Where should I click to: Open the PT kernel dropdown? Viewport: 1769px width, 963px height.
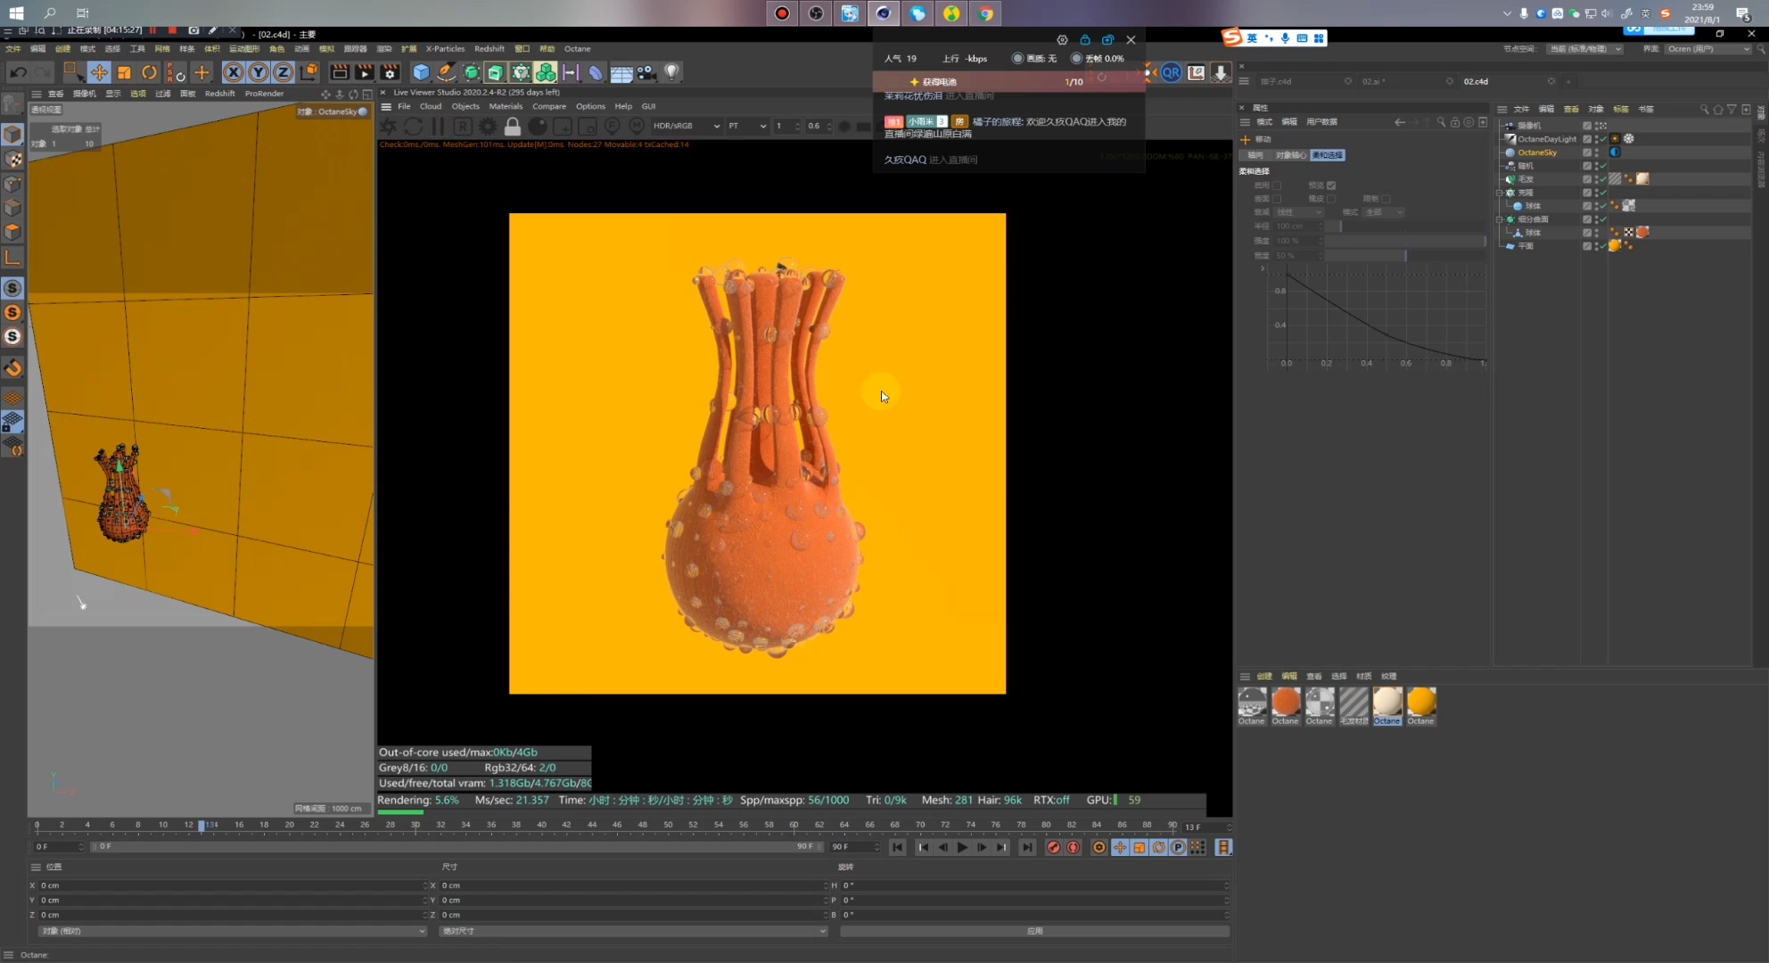(747, 126)
